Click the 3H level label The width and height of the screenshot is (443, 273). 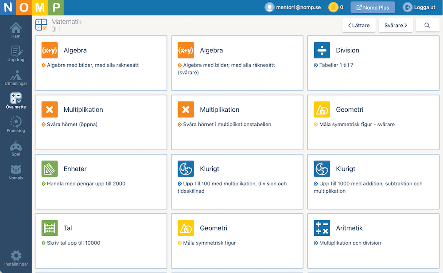55,29
